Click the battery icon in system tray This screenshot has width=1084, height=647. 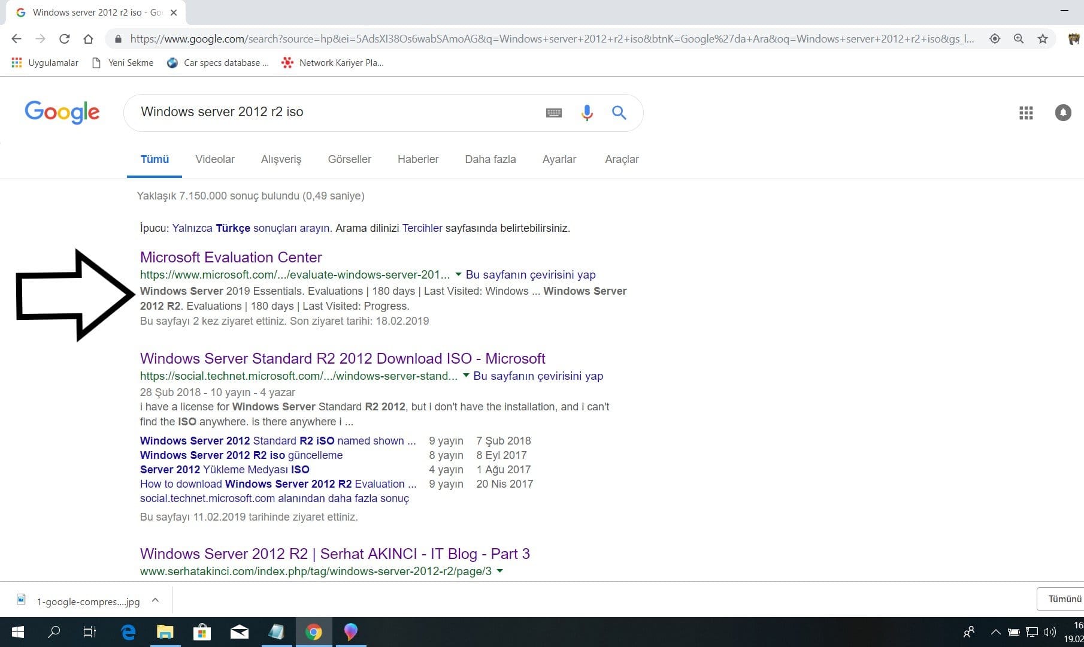pos(1013,632)
